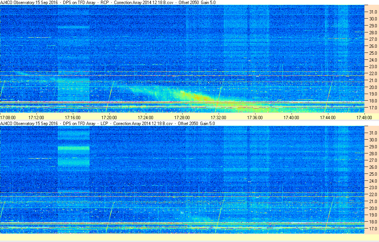
Task: Pick the 26.0 frequency label in RCP panel
Action: tap(373, 46)
